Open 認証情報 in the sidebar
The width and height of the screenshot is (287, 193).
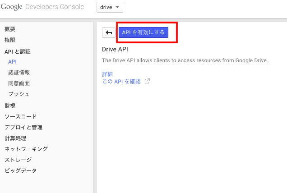coord(19,73)
